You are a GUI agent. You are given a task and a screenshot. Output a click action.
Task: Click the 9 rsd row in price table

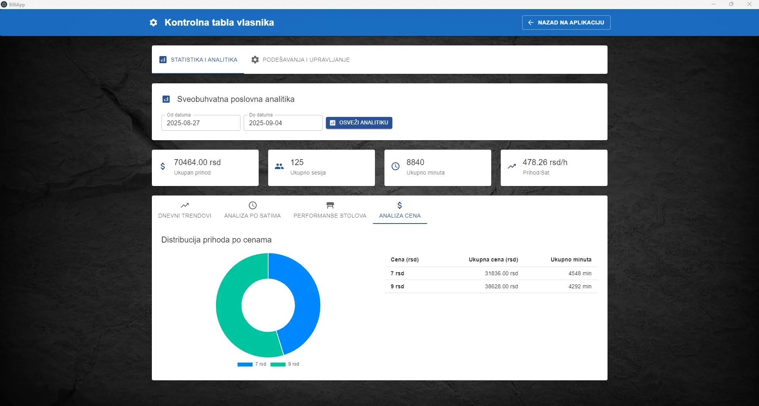(491, 286)
